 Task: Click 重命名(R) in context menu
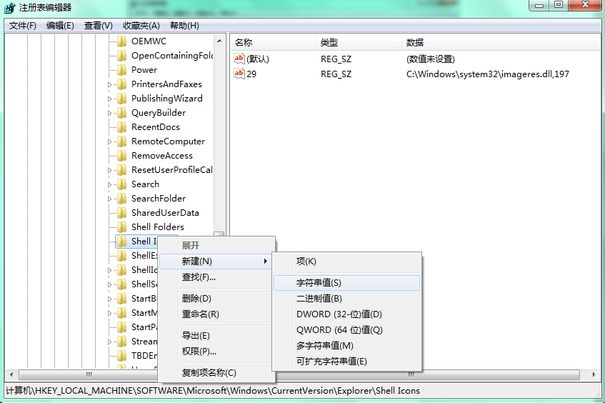pos(216,314)
